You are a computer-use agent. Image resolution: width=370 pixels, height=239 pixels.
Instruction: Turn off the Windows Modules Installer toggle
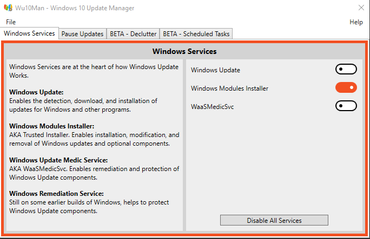pyautogui.click(x=346, y=88)
